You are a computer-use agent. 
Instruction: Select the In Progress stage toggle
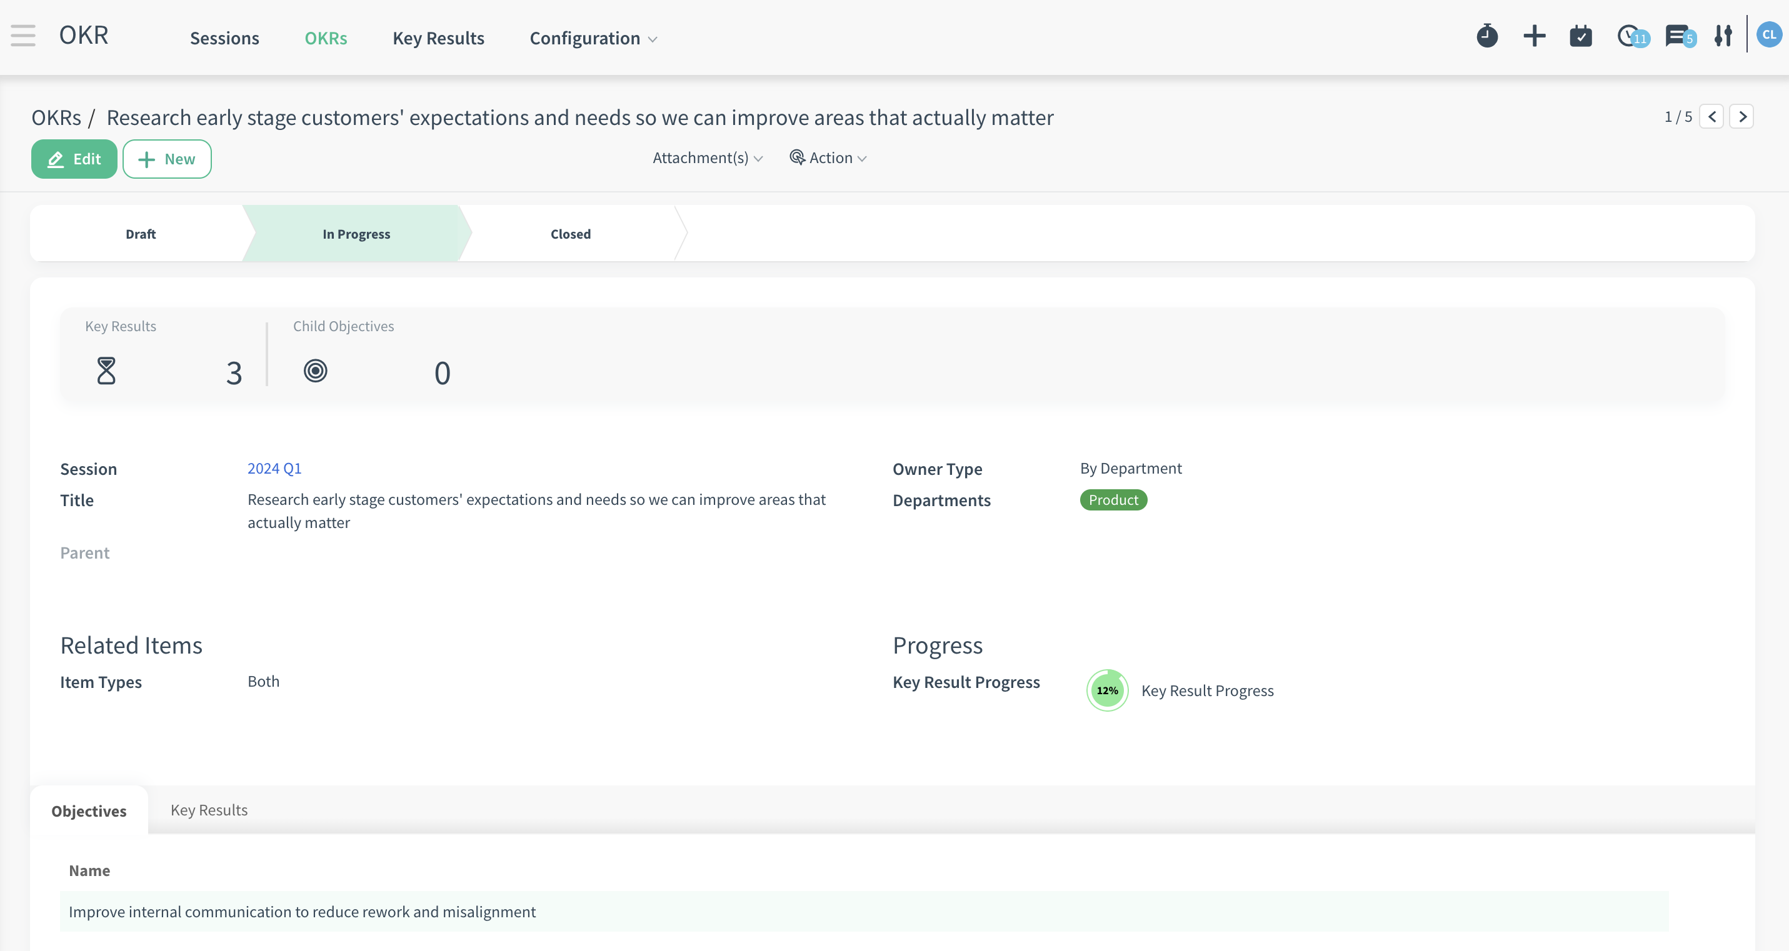[x=355, y=233]
